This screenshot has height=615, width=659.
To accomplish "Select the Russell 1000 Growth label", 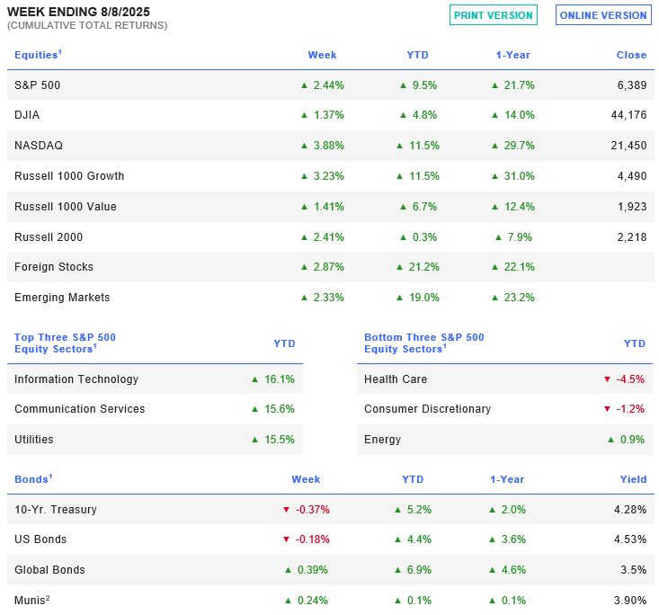I will tap(69, 175).
